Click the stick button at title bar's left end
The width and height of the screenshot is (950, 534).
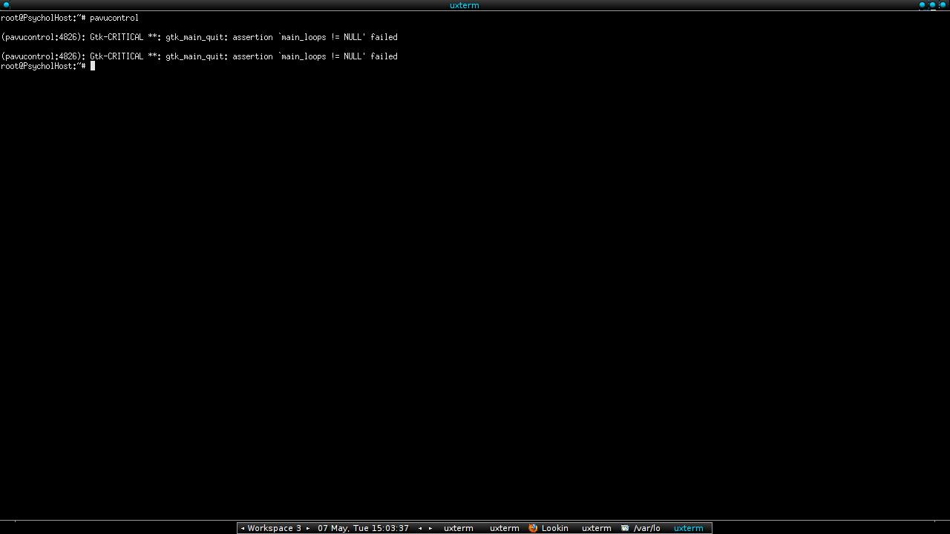(x=7, y=5)
